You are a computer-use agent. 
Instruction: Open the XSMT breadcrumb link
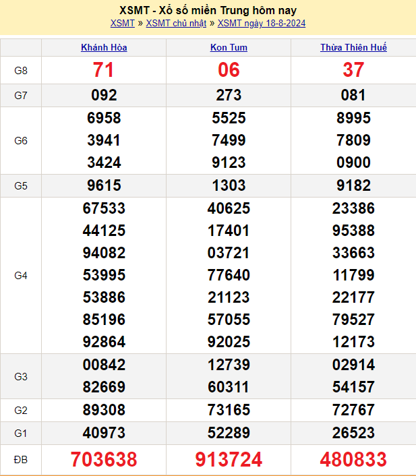(122, 24)
